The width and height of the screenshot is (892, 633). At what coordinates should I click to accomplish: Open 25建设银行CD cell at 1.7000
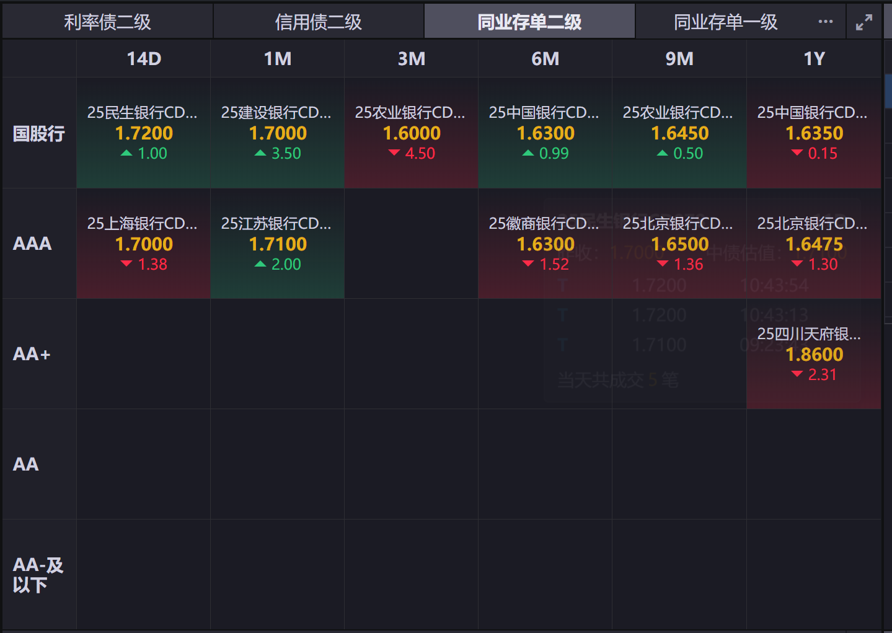point(278,133)
